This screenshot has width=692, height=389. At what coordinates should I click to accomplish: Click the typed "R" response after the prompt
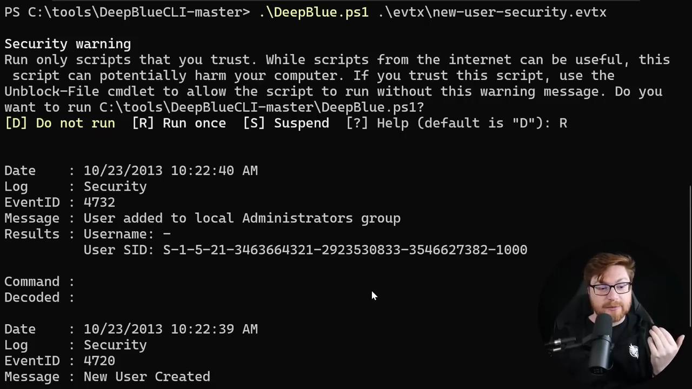point(563,123)
